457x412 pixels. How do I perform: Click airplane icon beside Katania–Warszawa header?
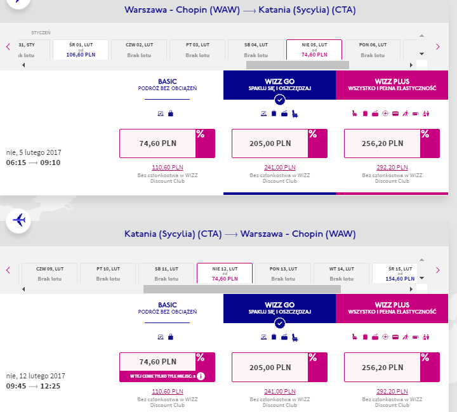(x=18, y=220)
